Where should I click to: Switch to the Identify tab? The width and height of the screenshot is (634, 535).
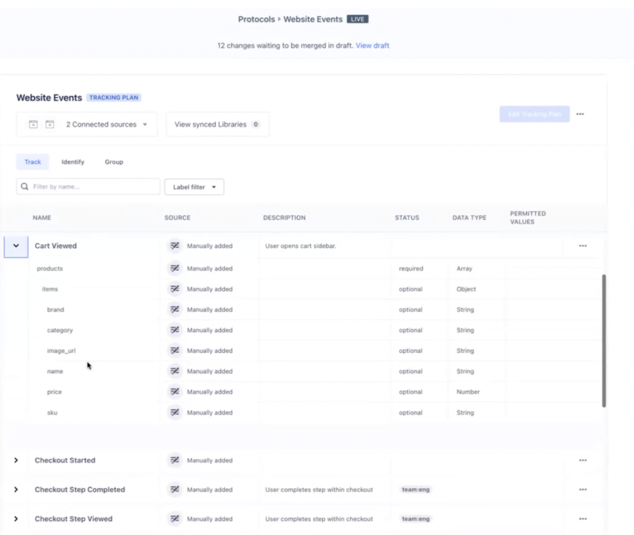click(x=72, y=161)
